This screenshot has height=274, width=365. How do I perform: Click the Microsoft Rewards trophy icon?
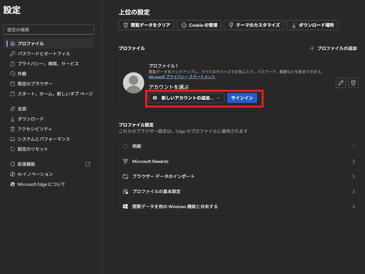pos(125,161)
